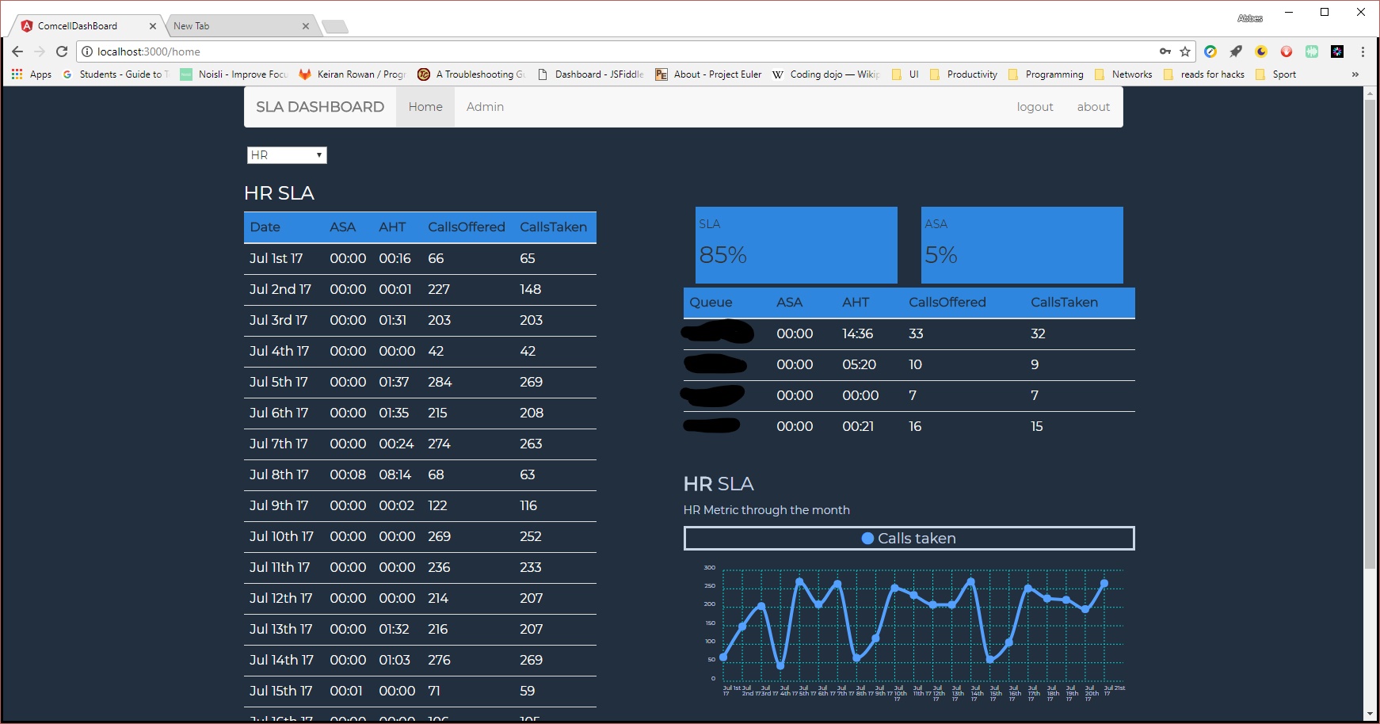Click the CallsOffered header in HR SLA table
The height and width of the screenshot is (724, 1380).
pos(467,227)
